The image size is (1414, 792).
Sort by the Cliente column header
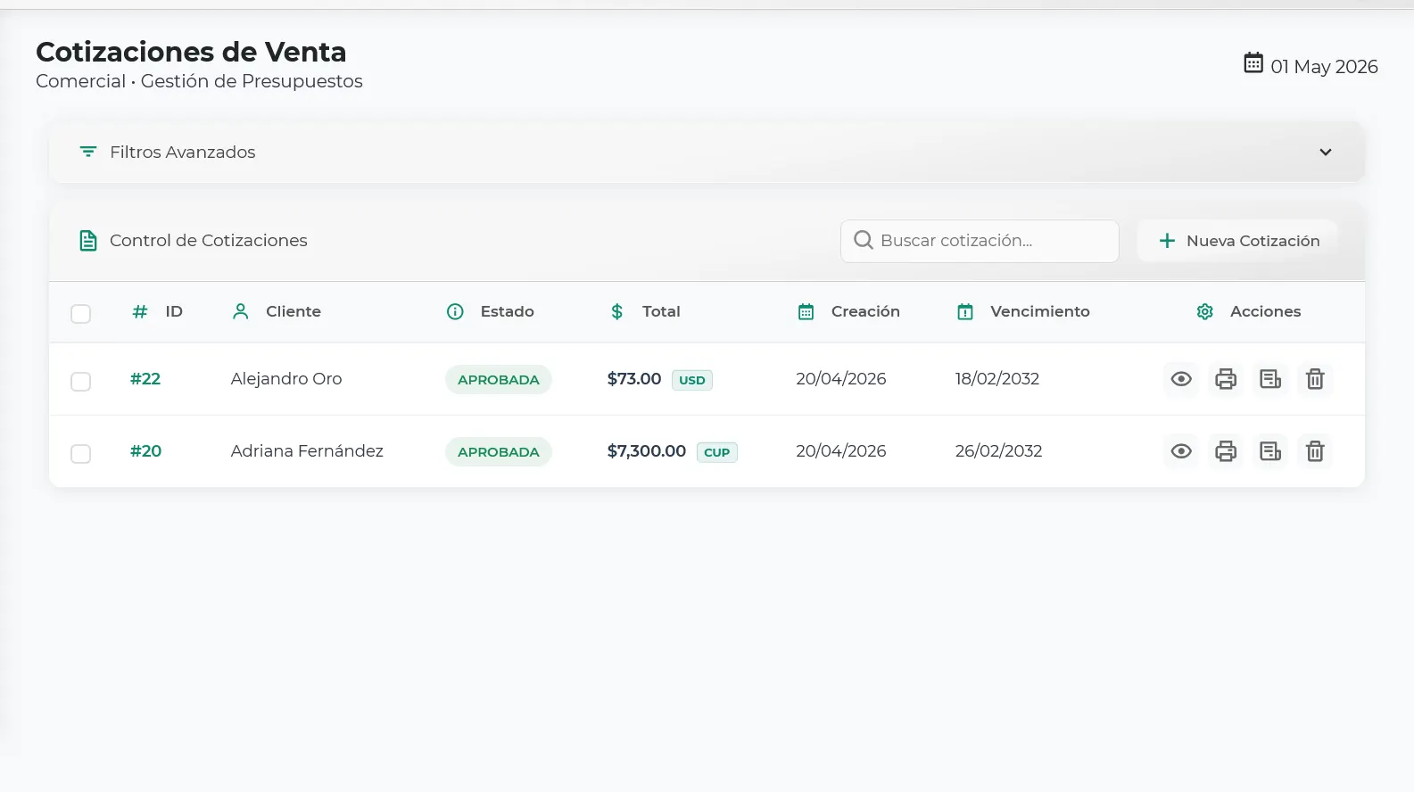click(x=294, y=311)
